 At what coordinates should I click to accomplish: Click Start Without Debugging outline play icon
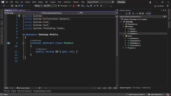71,6
